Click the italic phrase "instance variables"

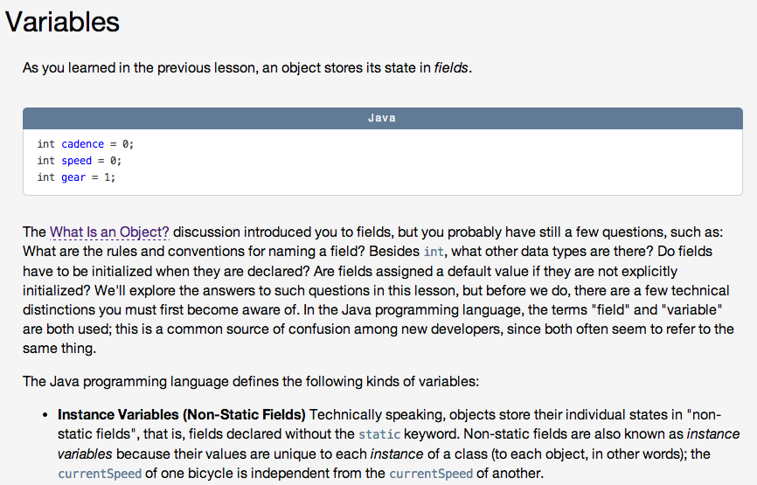point(711,434)
